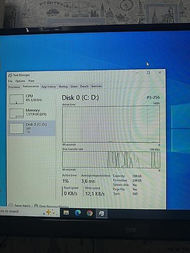
Task: Click the search box sparkle icon
Action: [x=49, y=212]
